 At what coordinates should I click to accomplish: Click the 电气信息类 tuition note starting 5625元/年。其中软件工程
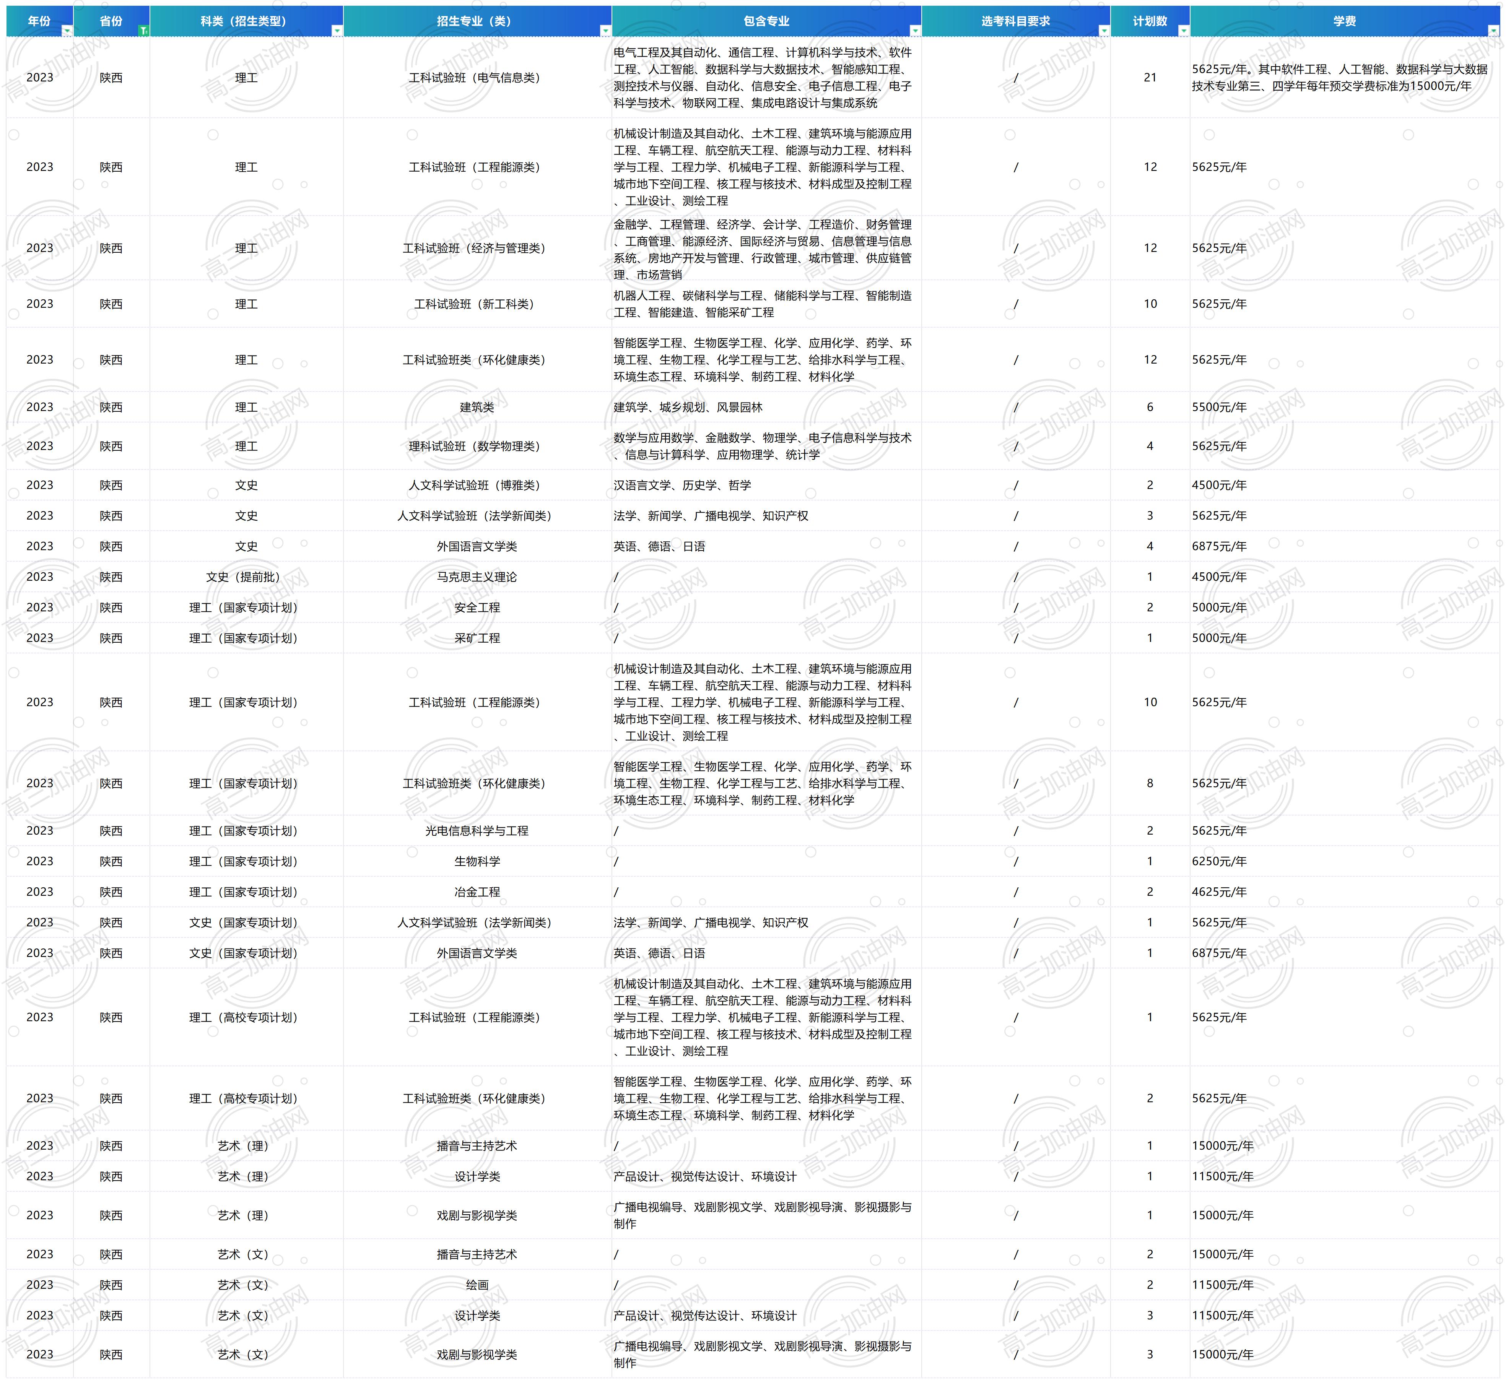coord(1345,78)
